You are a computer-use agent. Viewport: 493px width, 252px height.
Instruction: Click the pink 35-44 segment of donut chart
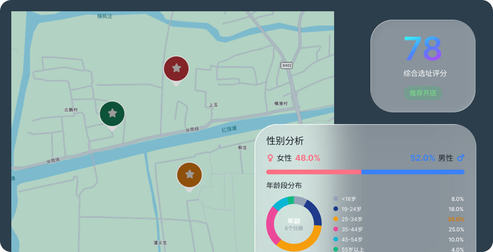(271, 225)
